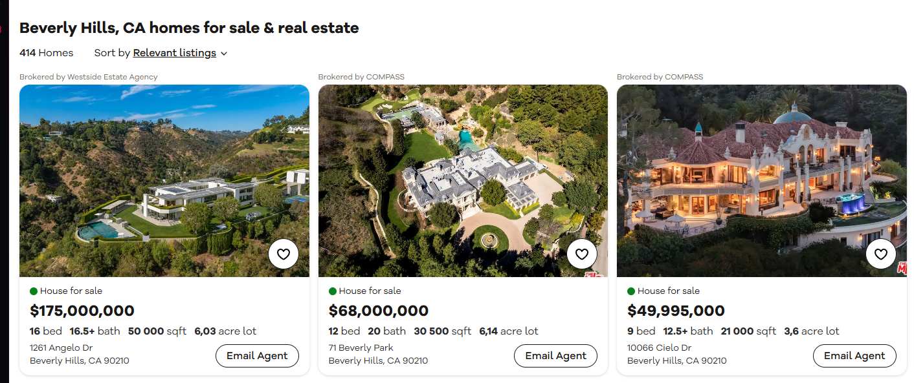Select the $49,995,000 price text
914x383 pixels.
pos(676,311)
